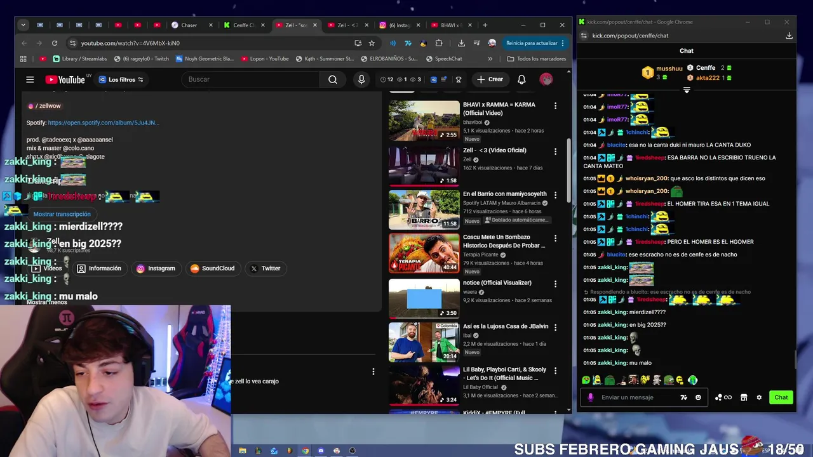Open the YouTube hamburger guide menu

pos(30,79)
